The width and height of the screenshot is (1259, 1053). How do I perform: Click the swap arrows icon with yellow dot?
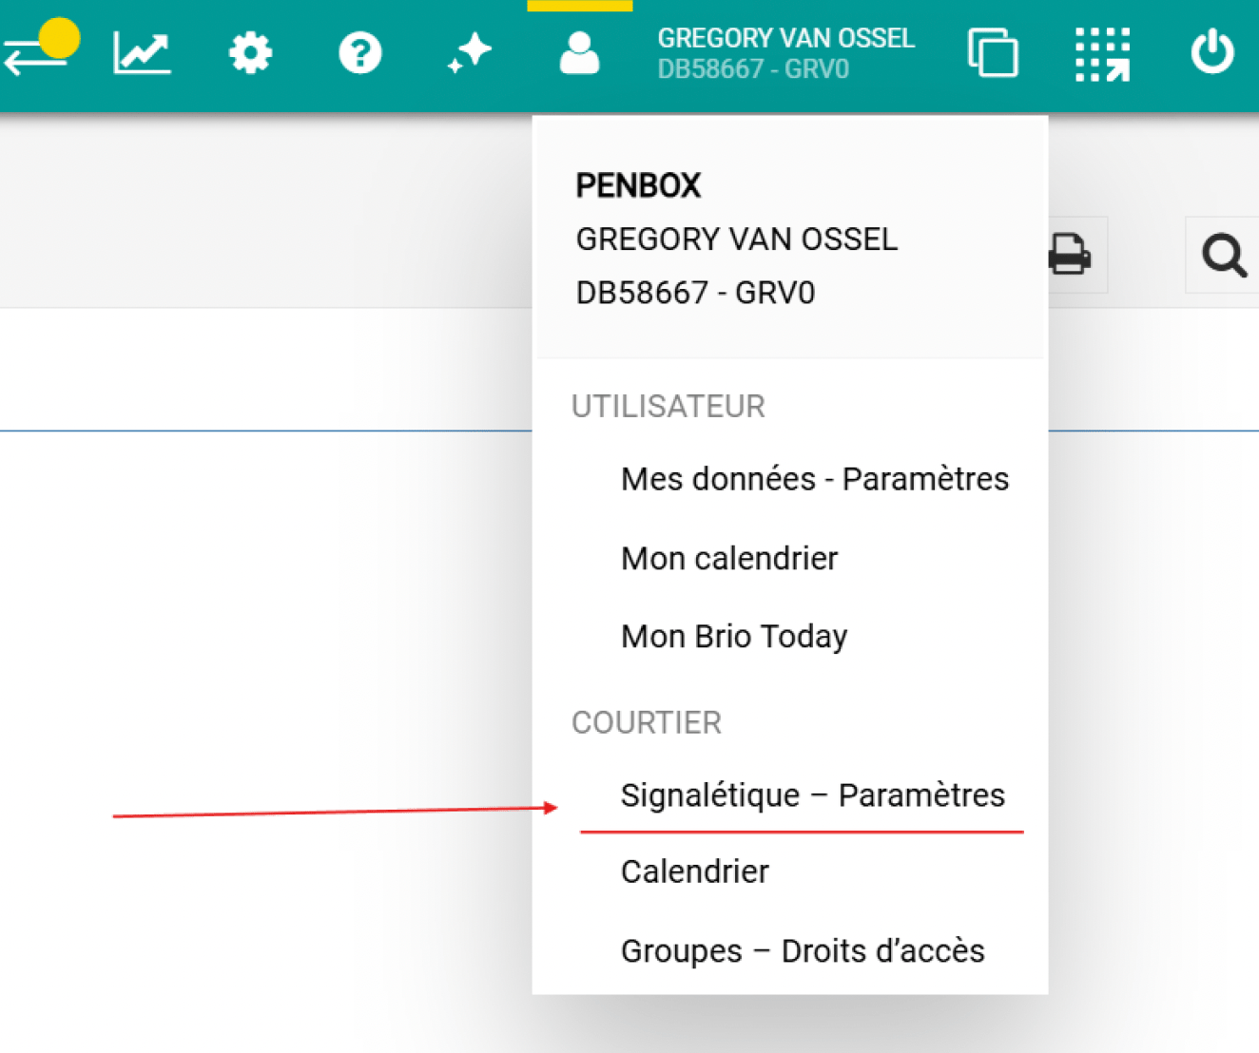point(41,48)
